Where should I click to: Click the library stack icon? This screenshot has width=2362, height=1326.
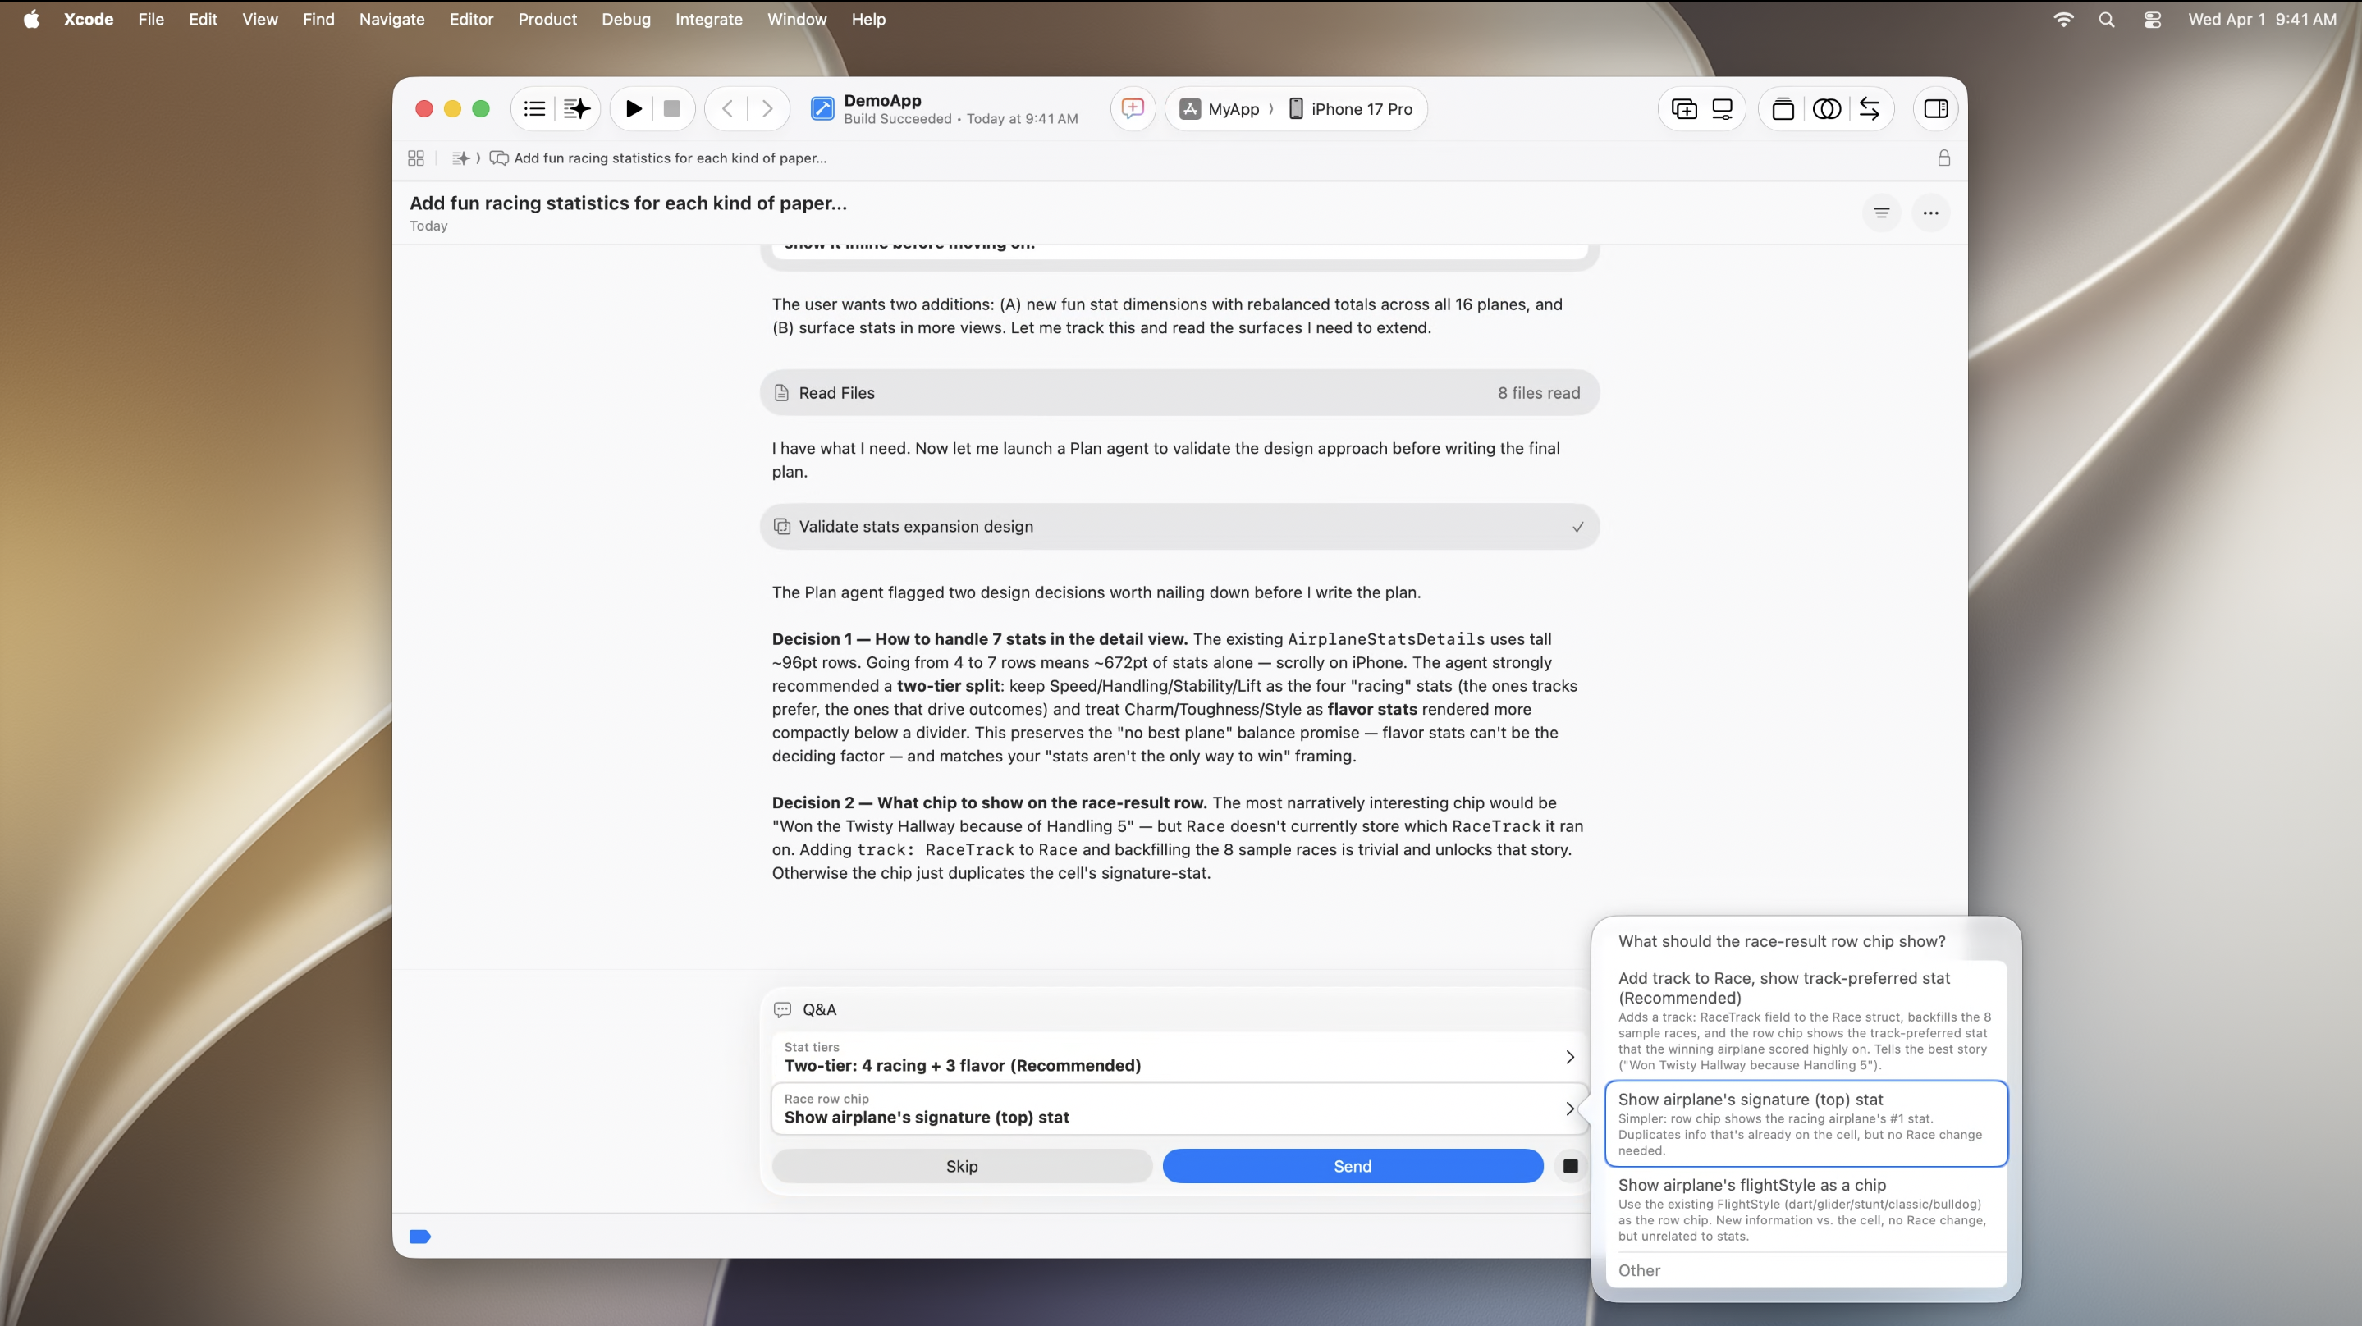[1783, 109]
